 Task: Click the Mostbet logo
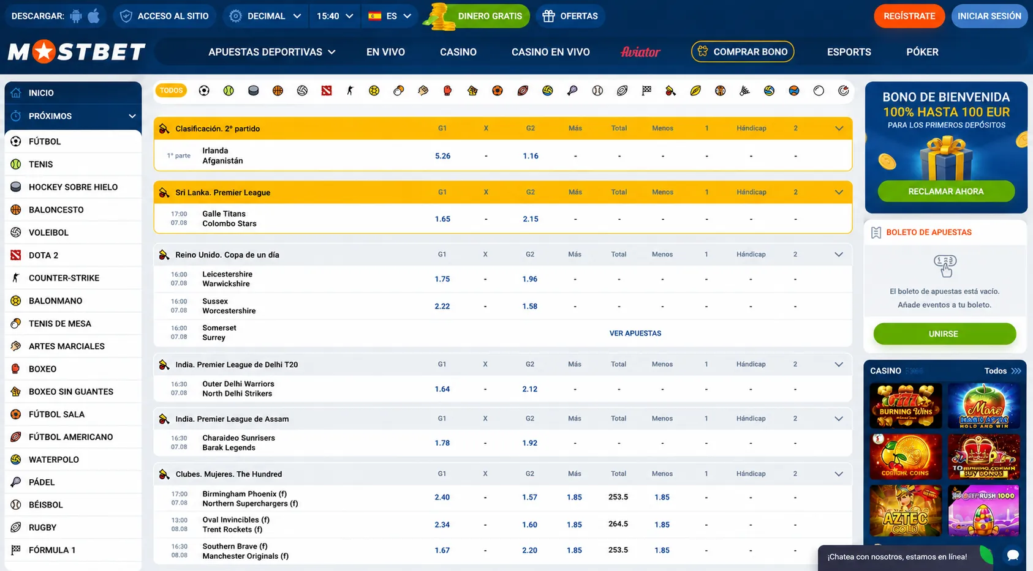pyautogui.click(x=77, y=52)
